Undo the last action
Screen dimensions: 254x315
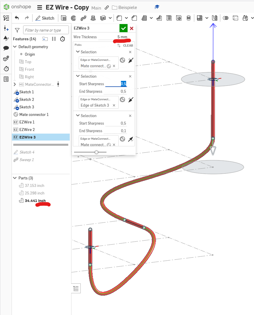click(x=17, y=18)
